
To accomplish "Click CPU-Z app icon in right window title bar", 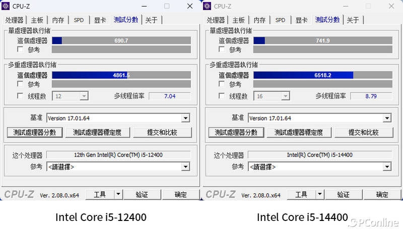I will [207, 6].
